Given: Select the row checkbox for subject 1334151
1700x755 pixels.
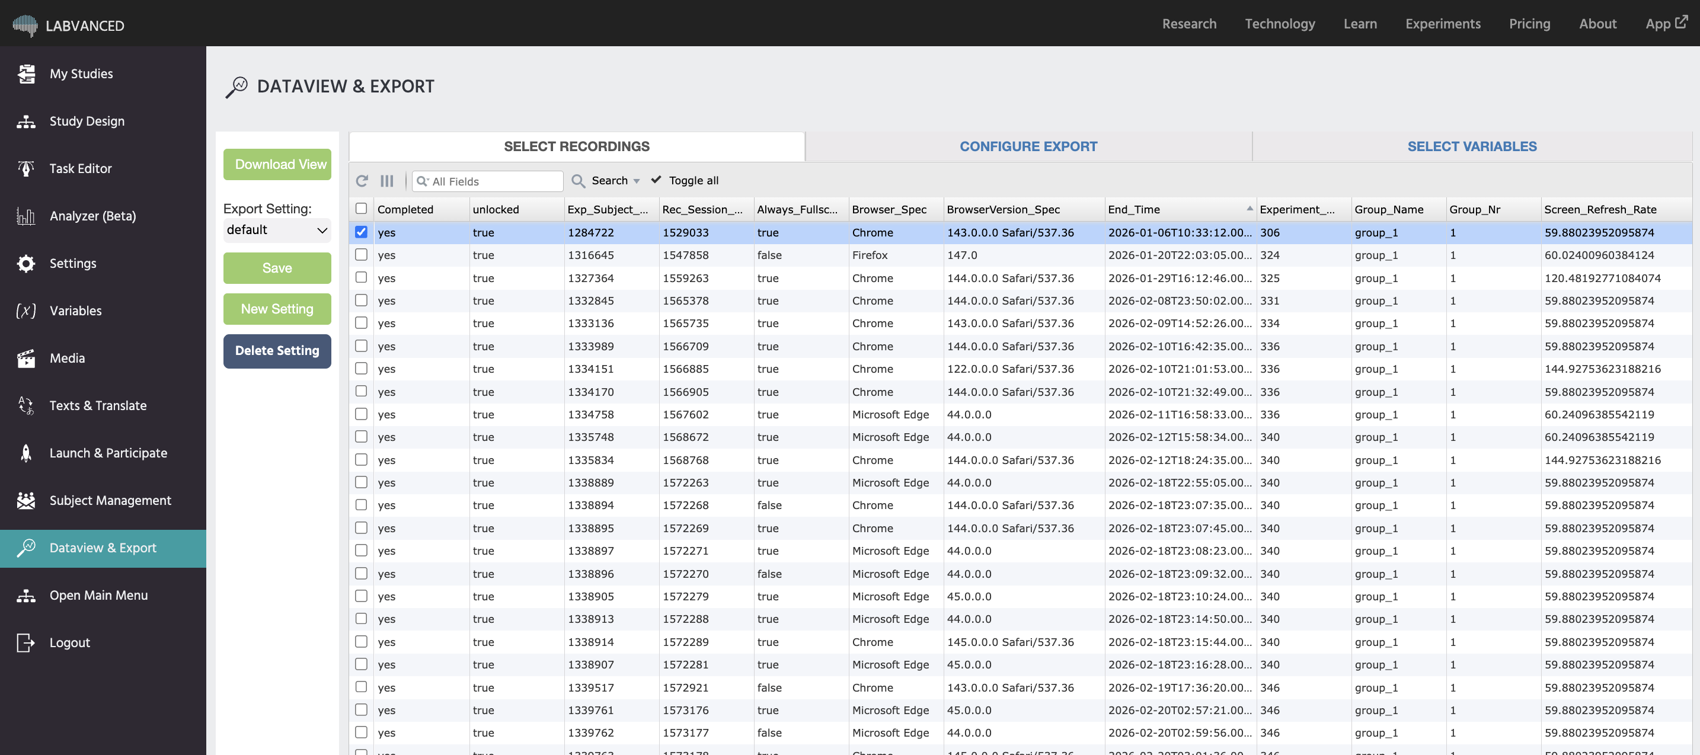Looking at the screenshot, I should click(361, 368).
